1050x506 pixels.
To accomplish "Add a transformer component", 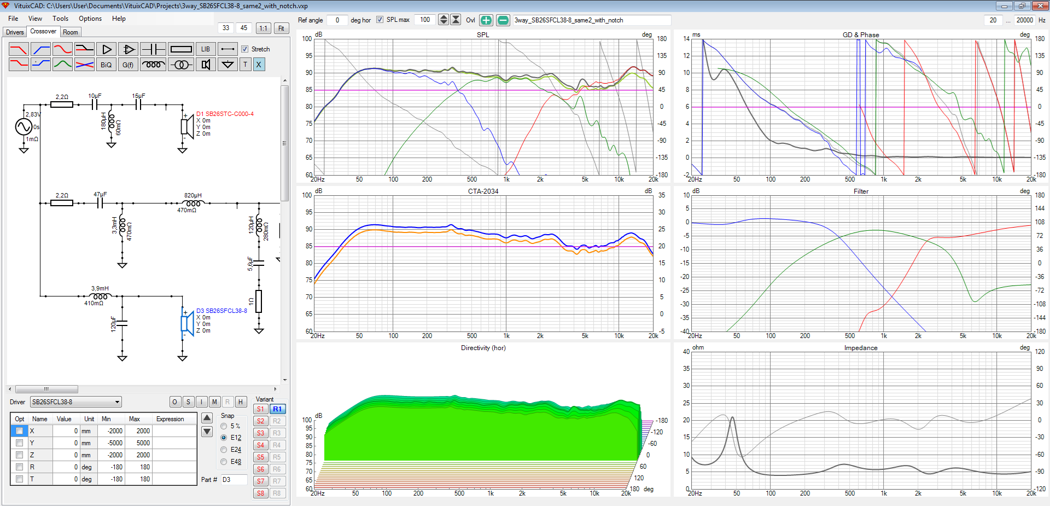I will pos(181,65).
